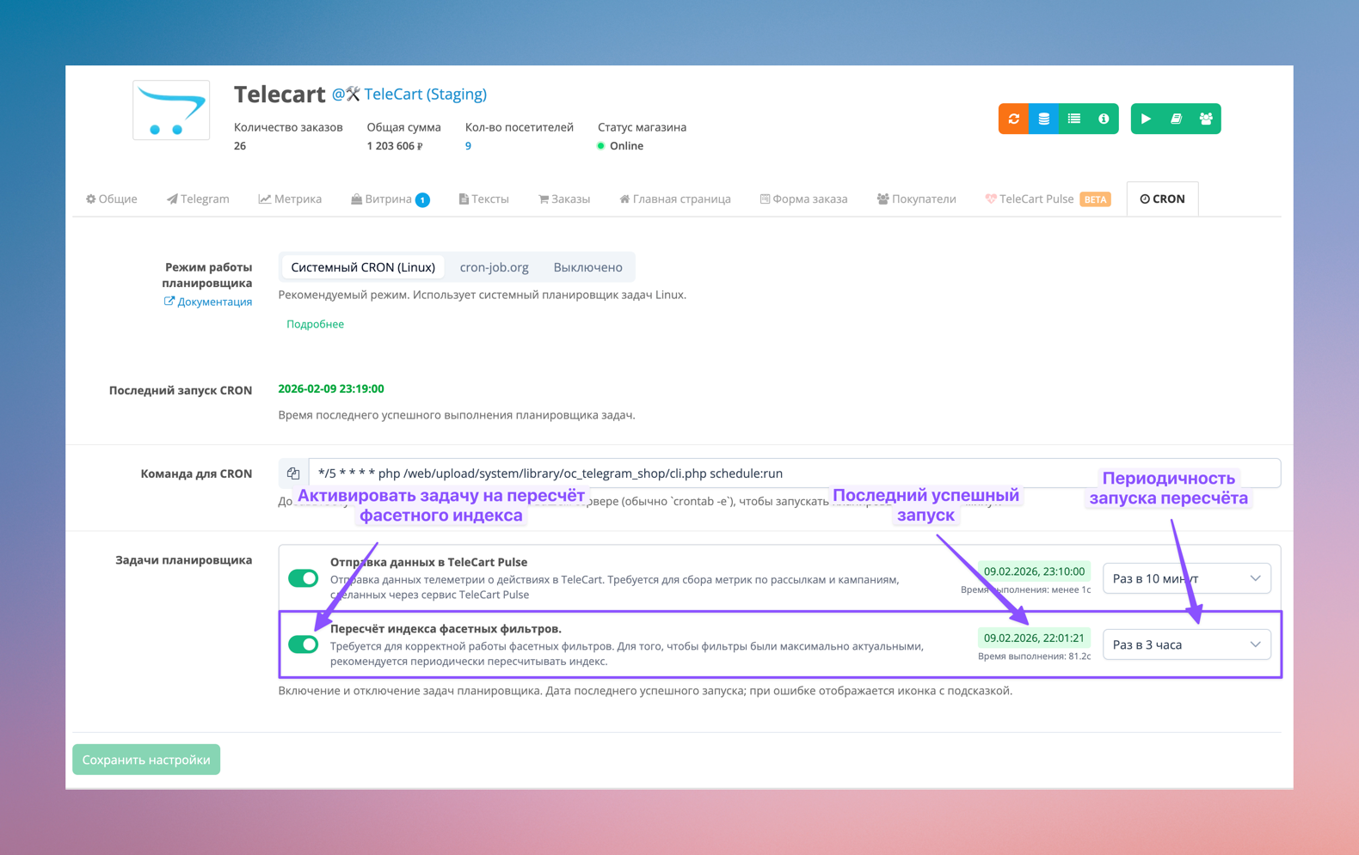Toggle the TeleCart Pulse data sending task

304,578
